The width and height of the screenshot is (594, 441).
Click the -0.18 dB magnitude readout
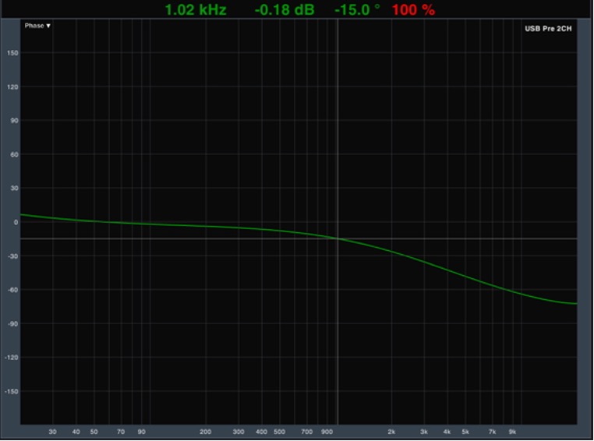point(284,10)
